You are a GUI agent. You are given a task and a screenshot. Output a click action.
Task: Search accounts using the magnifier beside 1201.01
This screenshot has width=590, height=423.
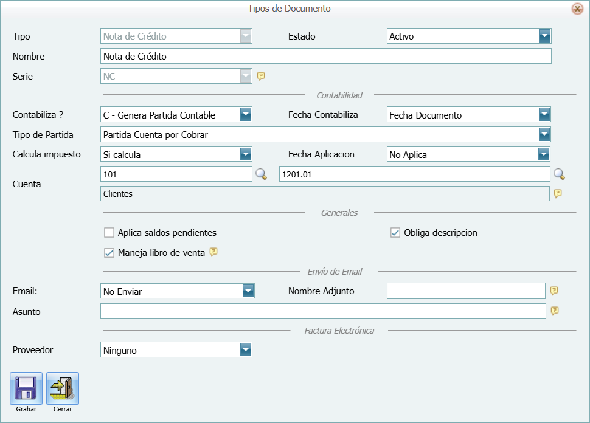560,174
